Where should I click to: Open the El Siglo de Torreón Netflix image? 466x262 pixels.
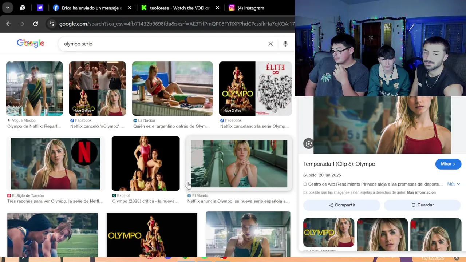tap(55, 163)
